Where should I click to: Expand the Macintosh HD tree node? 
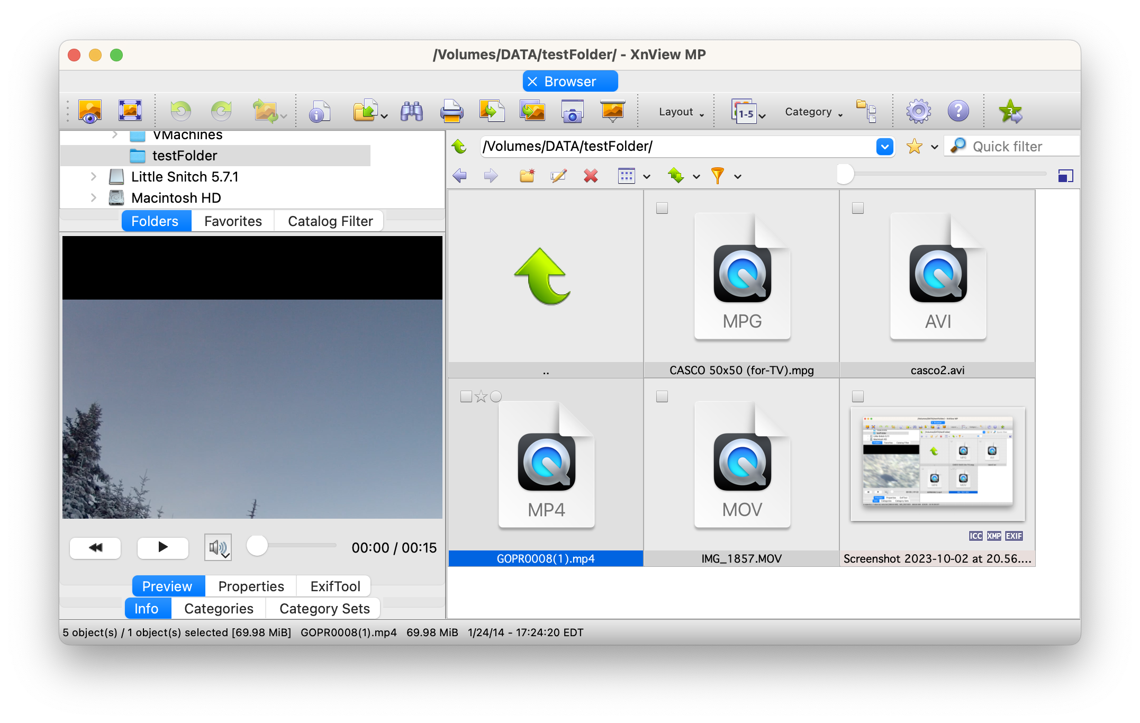[x=94, y=198]
